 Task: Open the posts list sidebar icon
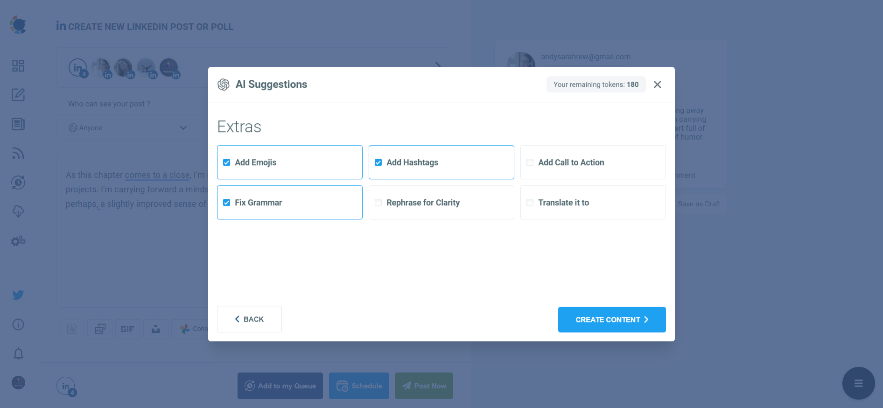pyautogui.click(x=18, y=124)
